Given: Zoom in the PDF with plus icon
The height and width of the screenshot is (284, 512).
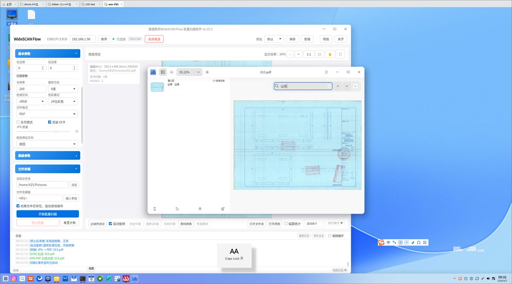Looking at the screenshot, I should click(207, 72).
